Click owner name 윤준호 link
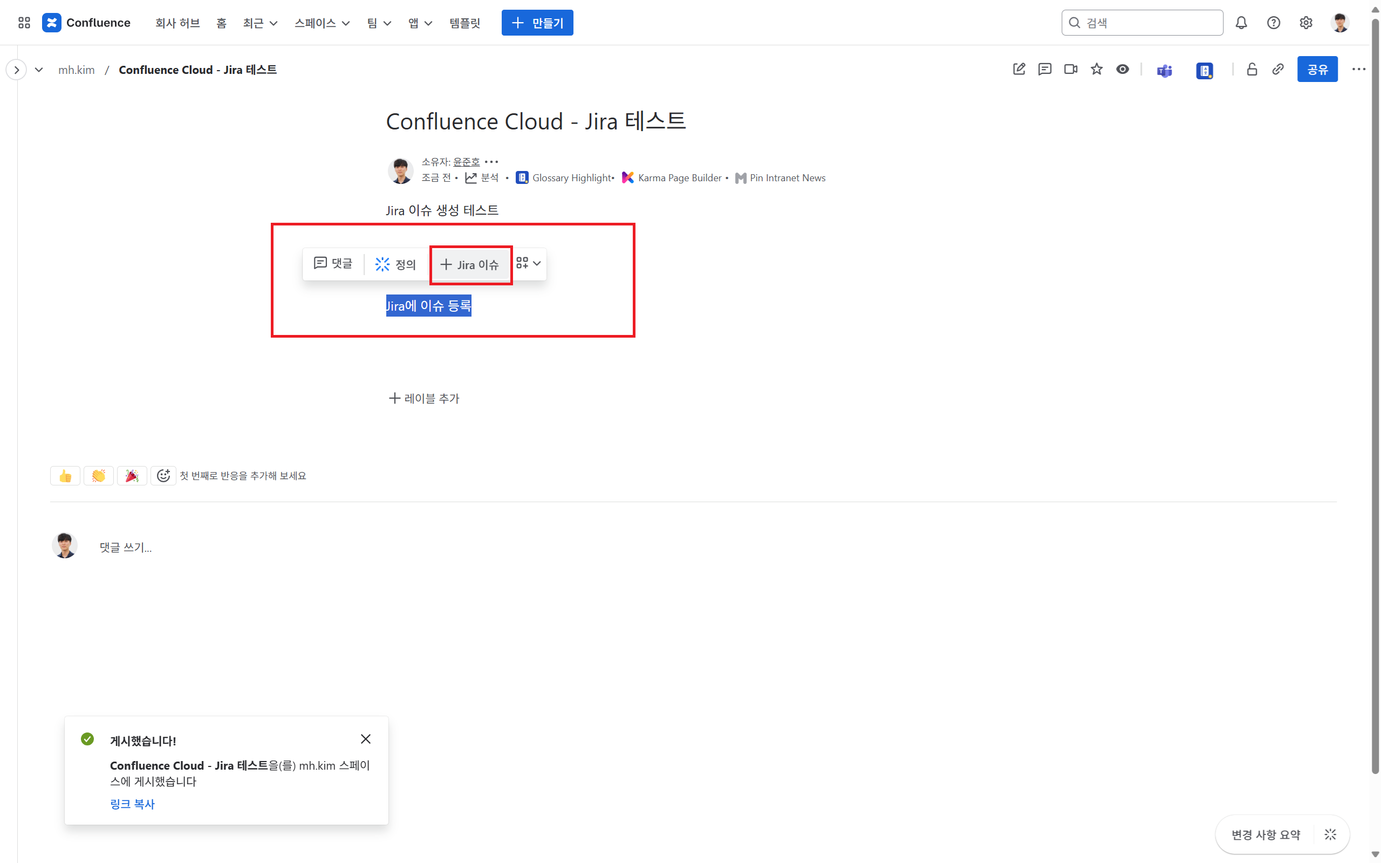This screenshot has height=863, width=1381. point(466,162)
